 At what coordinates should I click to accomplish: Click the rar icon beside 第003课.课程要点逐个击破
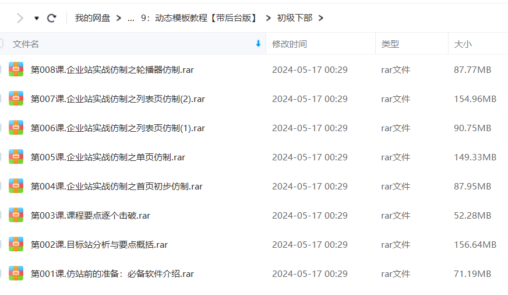pyautogui.click(x=16, y=215)
